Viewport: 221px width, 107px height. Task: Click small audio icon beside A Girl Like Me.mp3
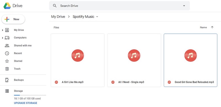(x=56, y=82)
